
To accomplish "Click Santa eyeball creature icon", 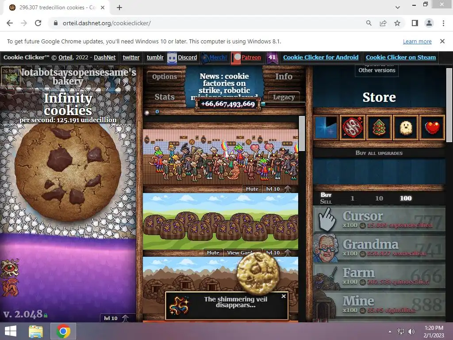I will click(x=10, y=268).
